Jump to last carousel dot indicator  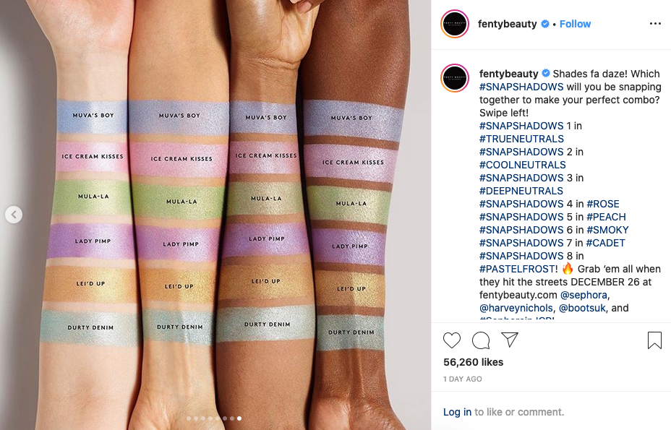pos(239,418)
